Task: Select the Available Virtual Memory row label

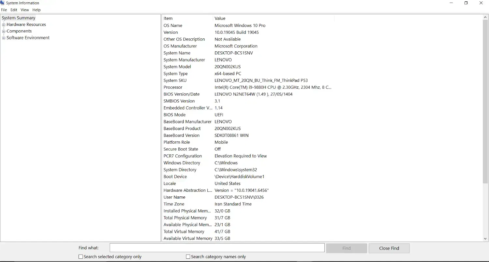Action: pos(188,239)
